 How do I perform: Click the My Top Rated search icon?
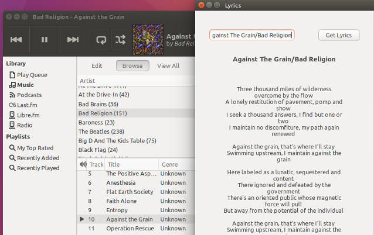point(12,148)
